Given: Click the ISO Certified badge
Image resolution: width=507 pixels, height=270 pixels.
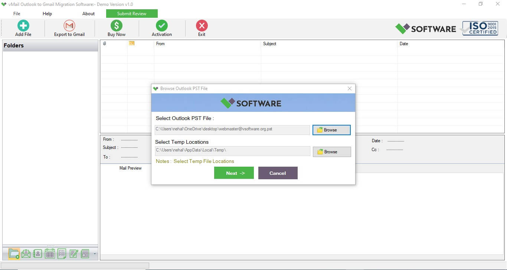Looking at the screenshot, I should click(480, 28).
